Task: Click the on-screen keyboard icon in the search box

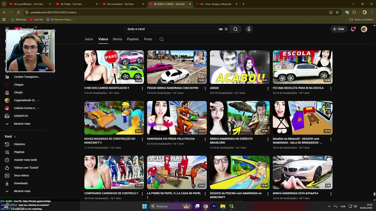Action: [x=221, y=29]
